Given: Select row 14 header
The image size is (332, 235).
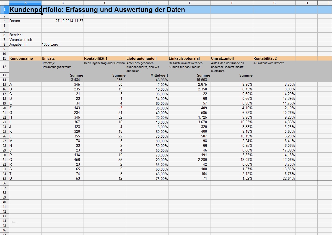Looking at the screenshot, I should pos(4,80).
